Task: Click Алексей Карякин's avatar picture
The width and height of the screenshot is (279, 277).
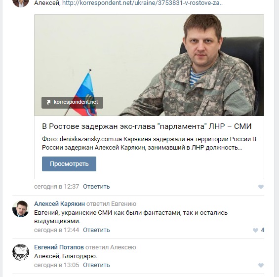Action: click(x=21, y=209)
